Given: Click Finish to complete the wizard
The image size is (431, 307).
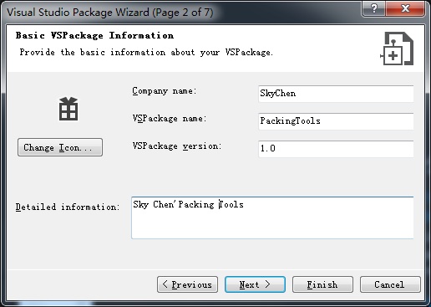Looking at the screenshot, I should click(x=322, y=284).
